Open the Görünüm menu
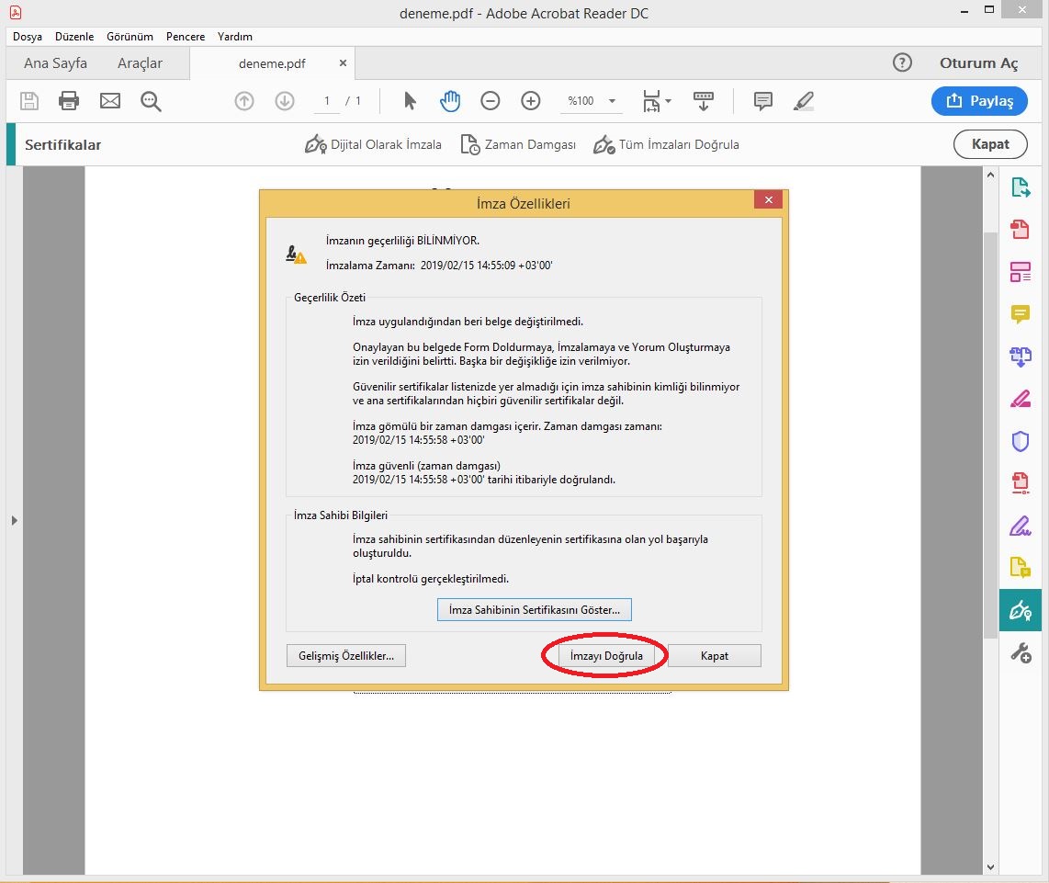 [130, 37]
